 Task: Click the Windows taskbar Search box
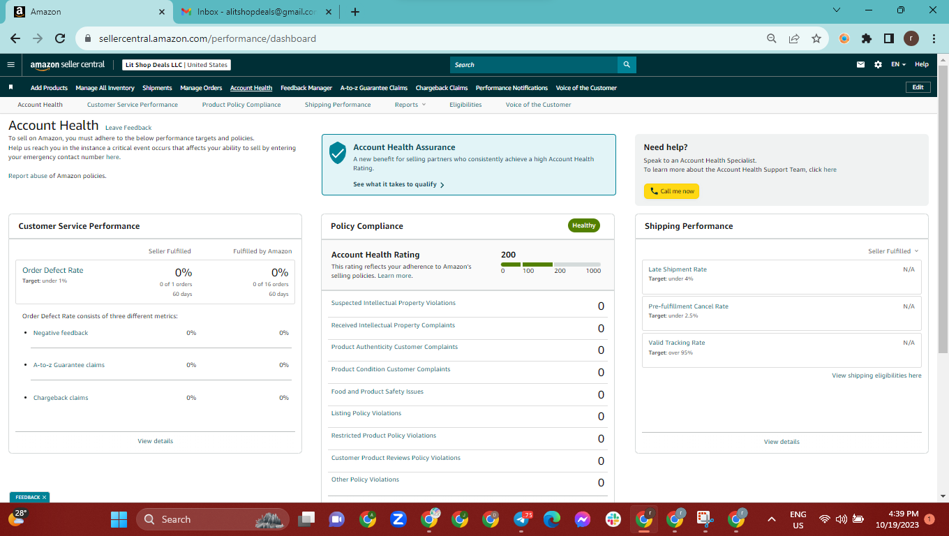pyautogui.click(x=213, y=519)
